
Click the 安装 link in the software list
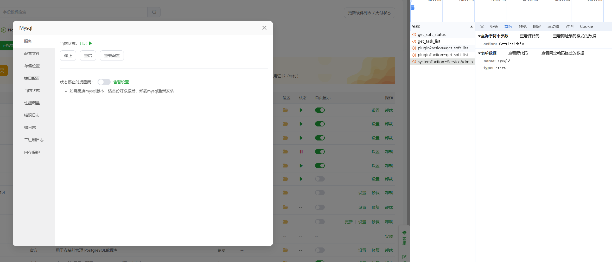(x=389, y=237)
